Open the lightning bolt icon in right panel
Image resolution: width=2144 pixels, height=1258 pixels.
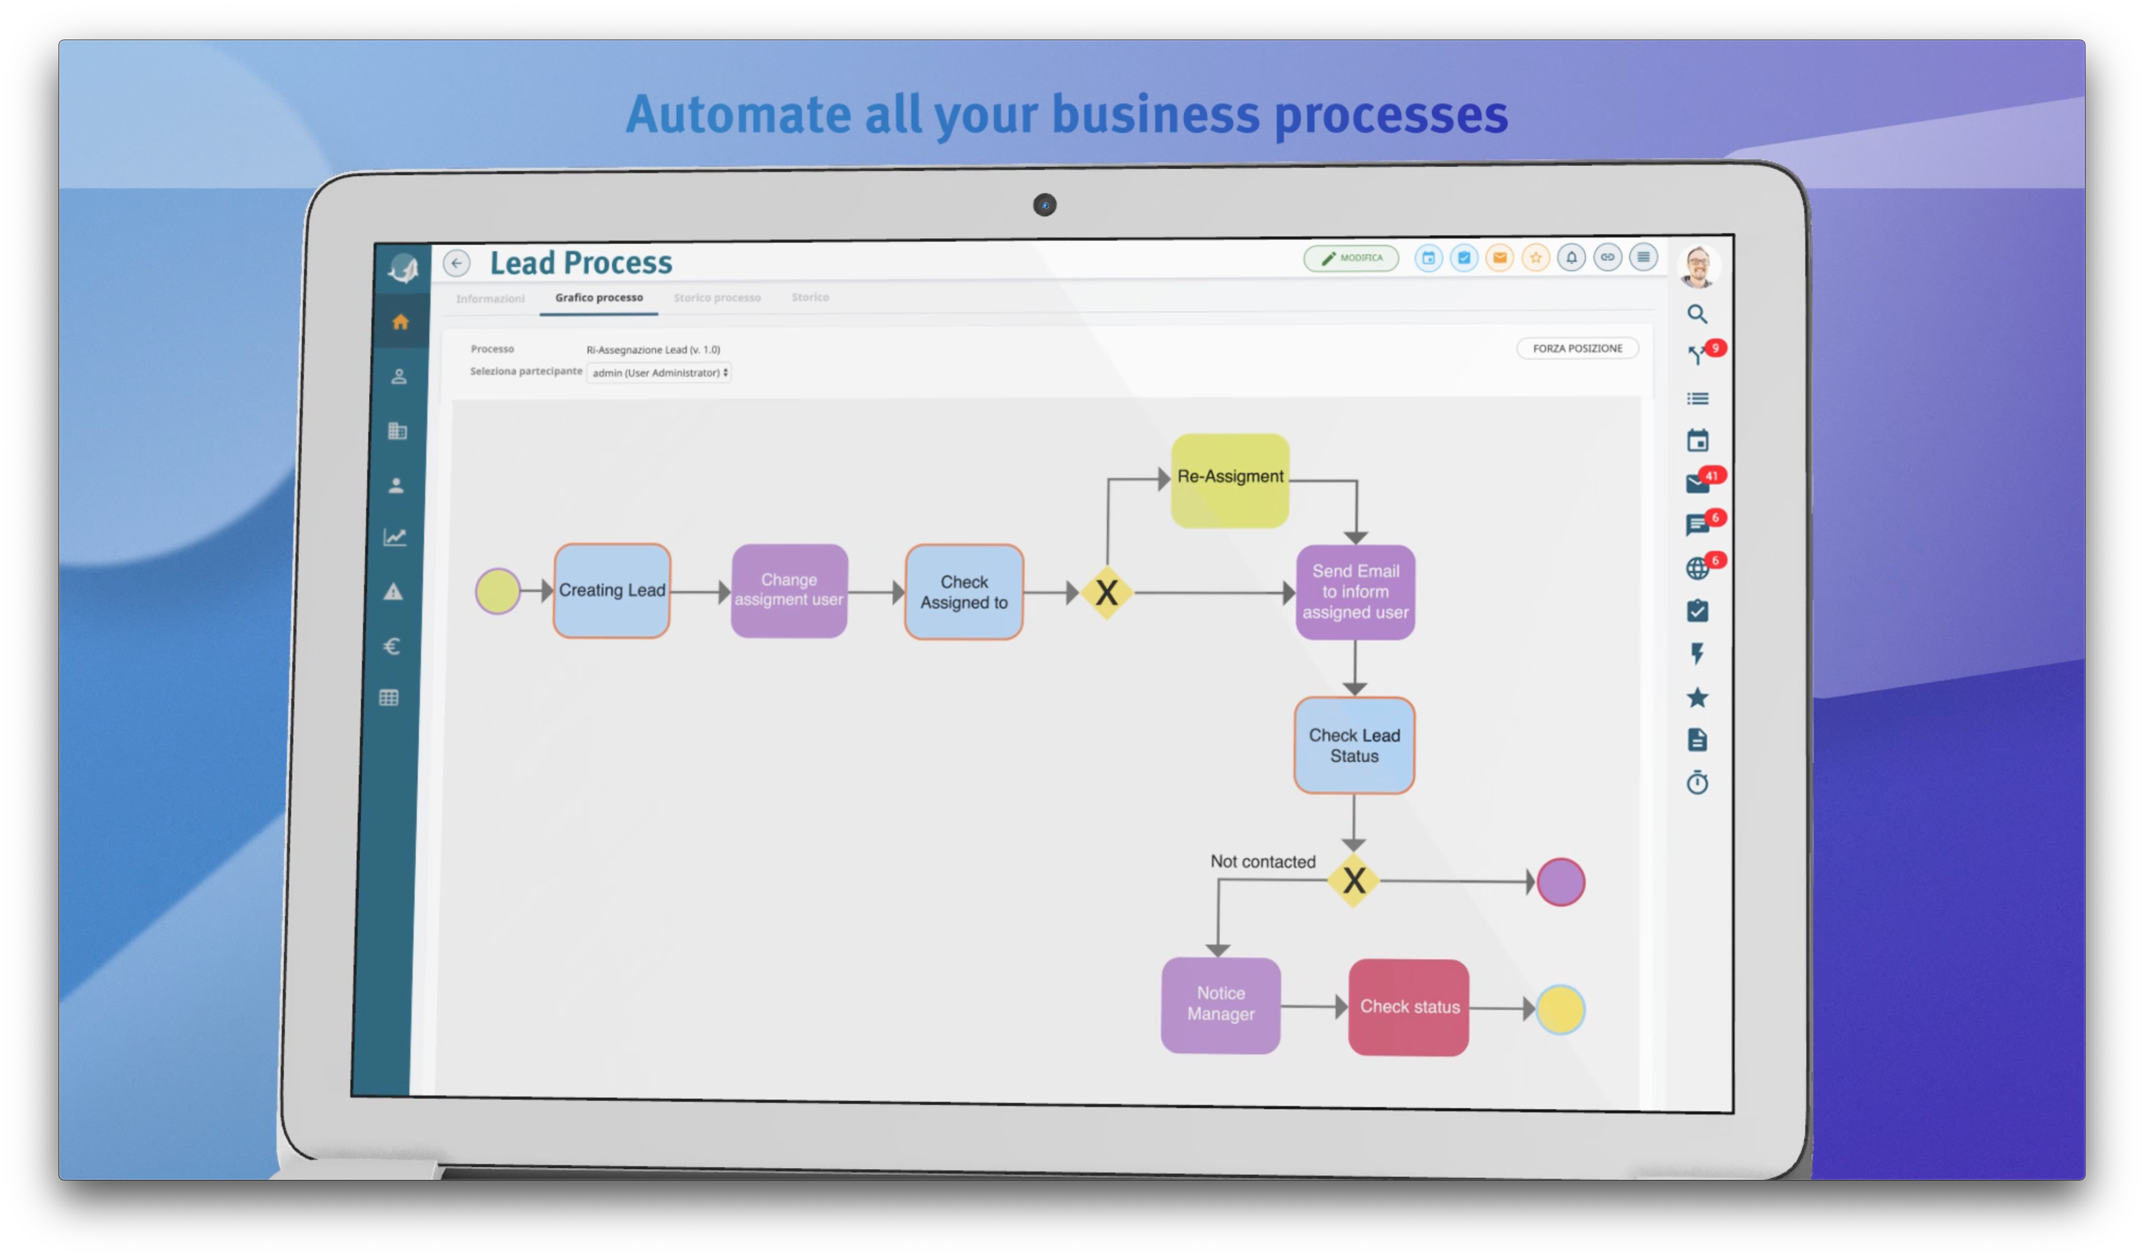pyautogui.click(x=1697, y=654)
